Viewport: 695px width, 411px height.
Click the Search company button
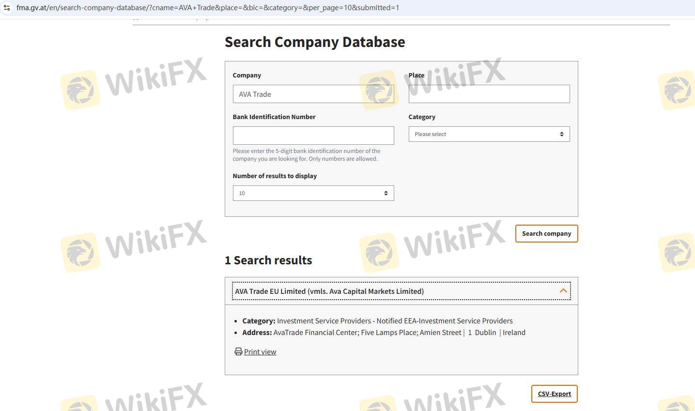click(x=546, y=233)
